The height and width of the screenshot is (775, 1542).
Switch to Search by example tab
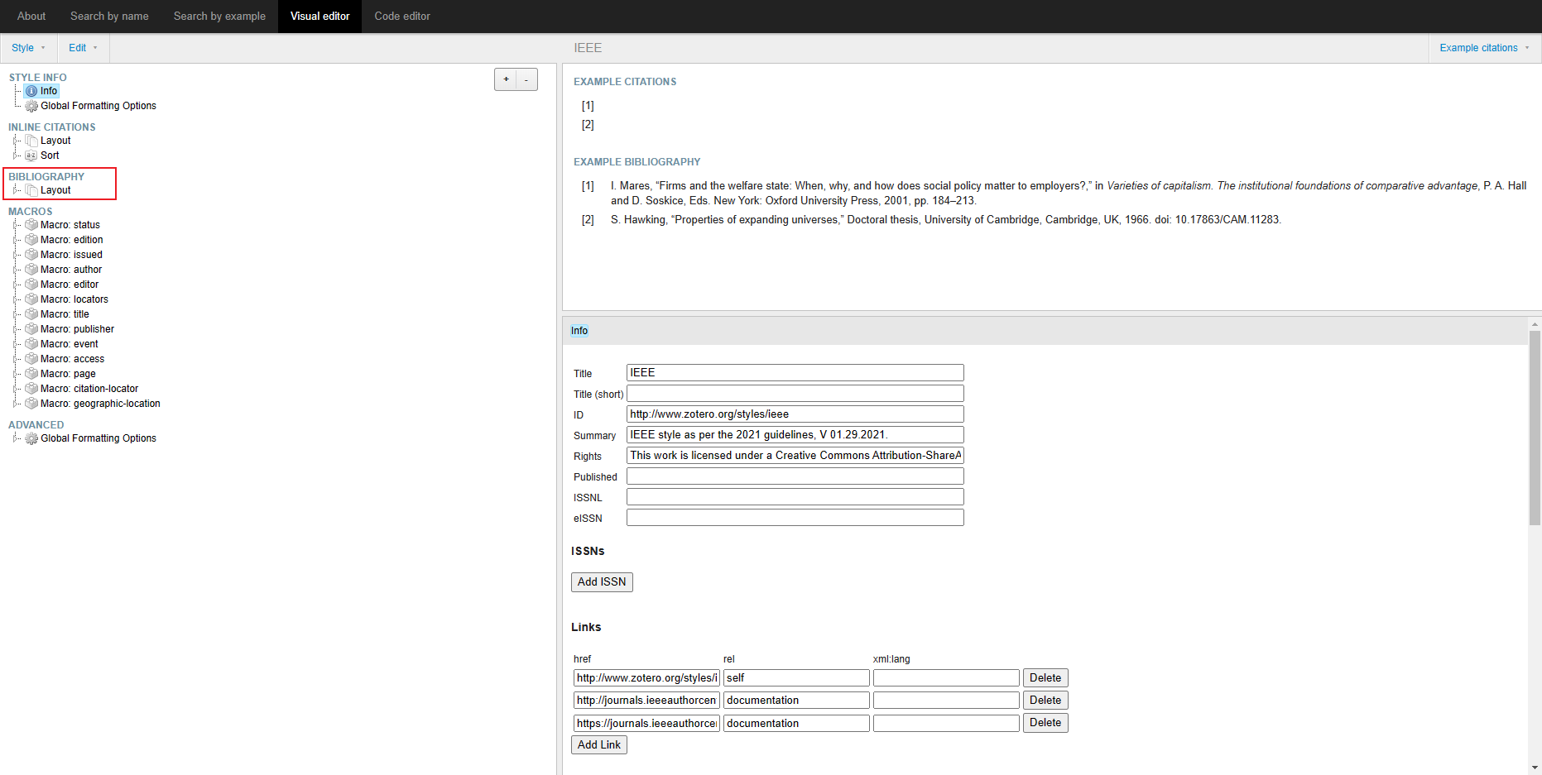(x=219, y=16)
